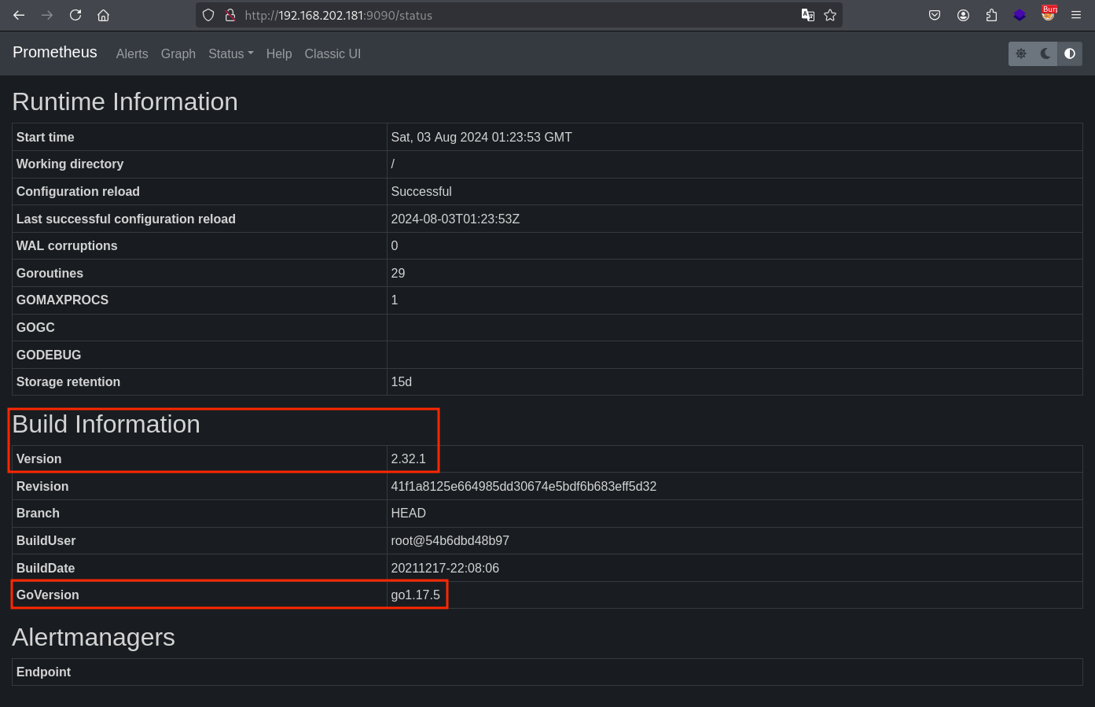Expand the Status dropdown menu
1095x707 pixels.
(231, 53)
